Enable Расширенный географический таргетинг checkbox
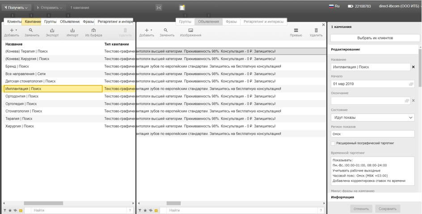This screenshot has height=214, width=422. click(333, 143)
